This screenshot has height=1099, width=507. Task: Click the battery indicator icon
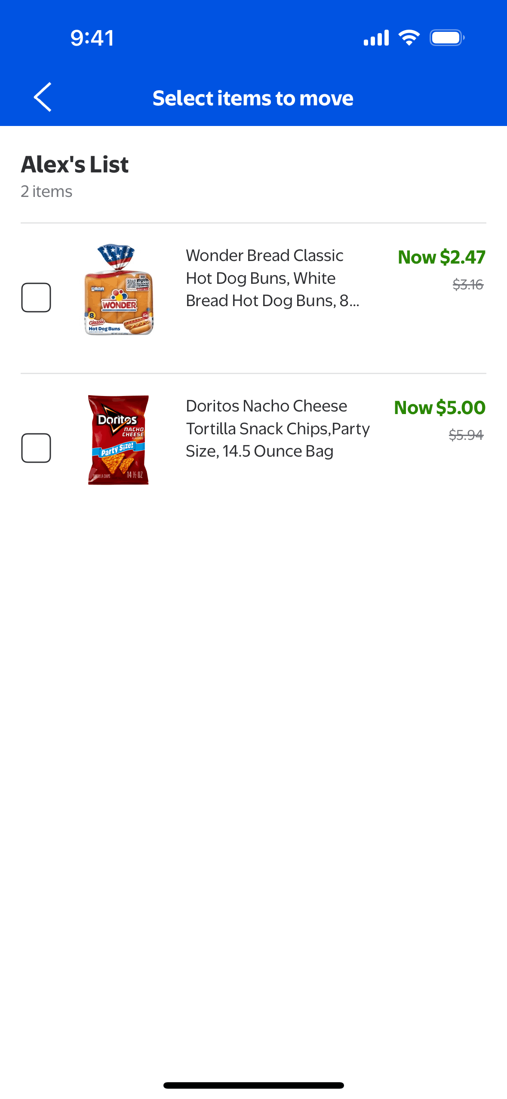[x=447, y=38]
